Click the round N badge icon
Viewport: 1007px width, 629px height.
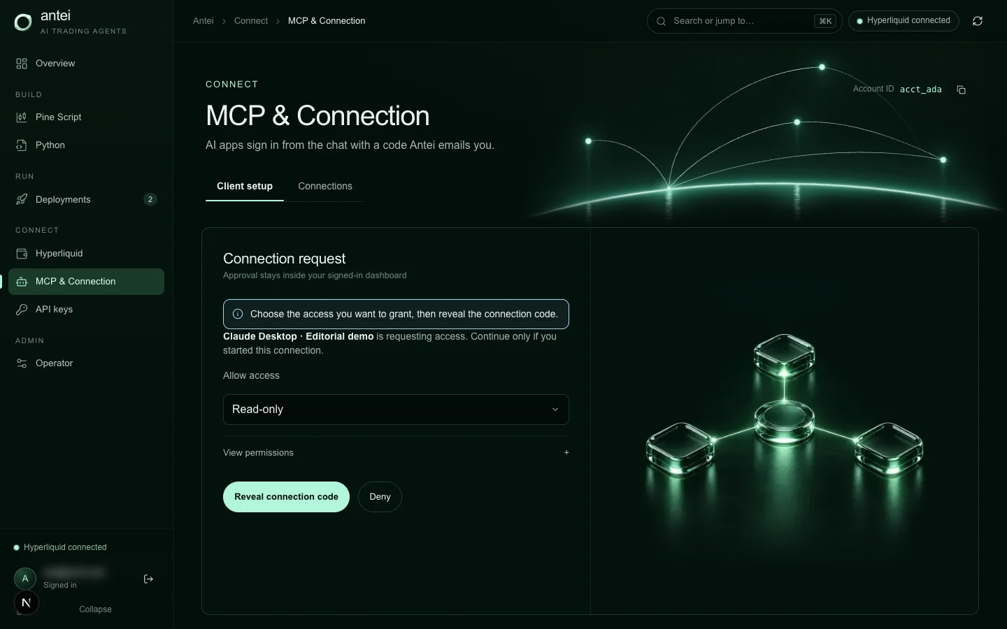coord(27,602)
